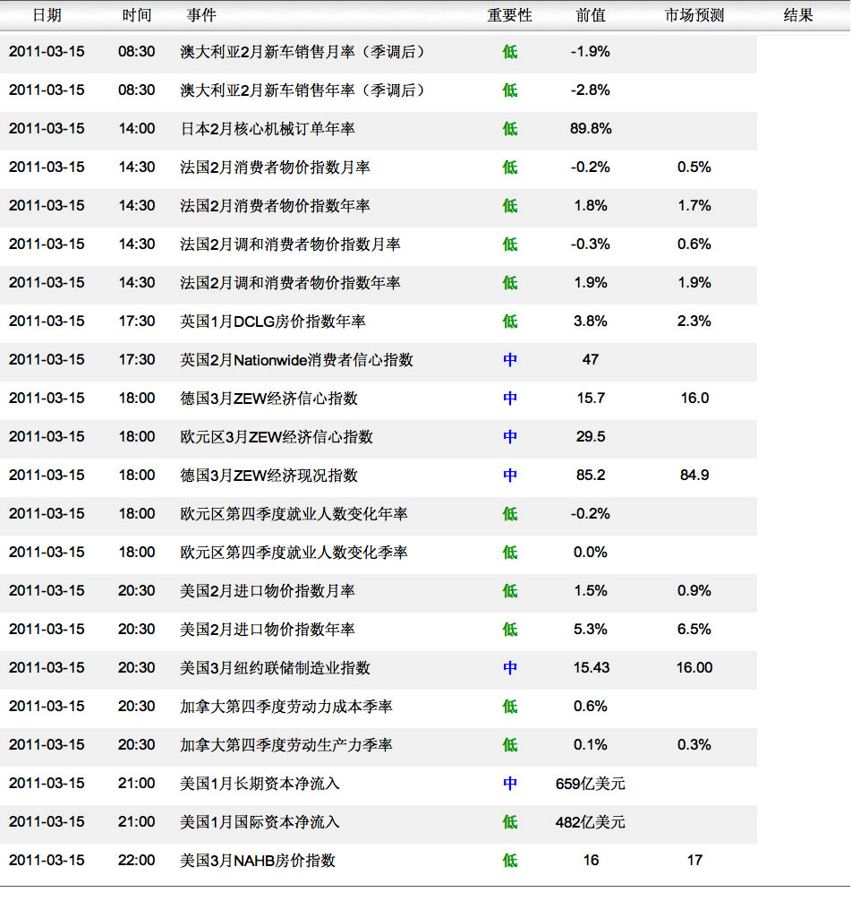Viewport: 852px width, 901px height.
Task: Select 德国3月ZEW经济信心指数 event
Action: click(268, 399)
